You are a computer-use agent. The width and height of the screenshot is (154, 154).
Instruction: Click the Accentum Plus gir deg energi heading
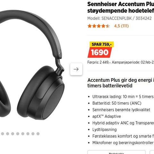tap(121, 83)
